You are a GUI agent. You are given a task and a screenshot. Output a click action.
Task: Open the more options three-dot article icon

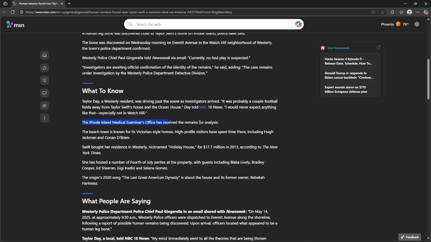(x=44, y=118)
